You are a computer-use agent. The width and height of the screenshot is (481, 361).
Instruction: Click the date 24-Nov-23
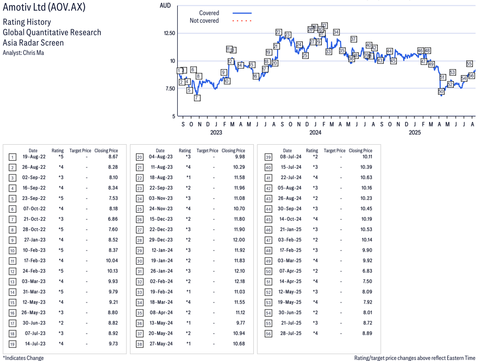click(x=161, y=208)
